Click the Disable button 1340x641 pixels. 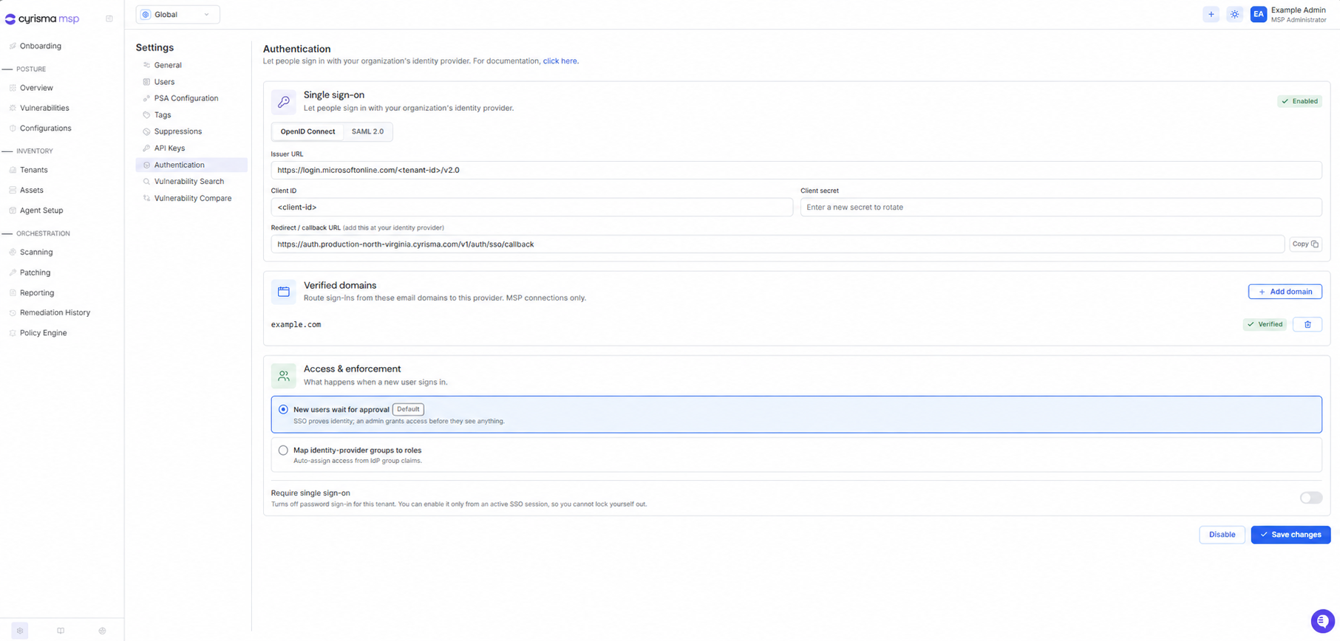click(1222, 535)
